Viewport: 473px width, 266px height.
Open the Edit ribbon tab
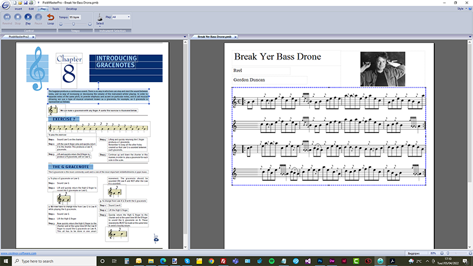click(x=31, y=9)
